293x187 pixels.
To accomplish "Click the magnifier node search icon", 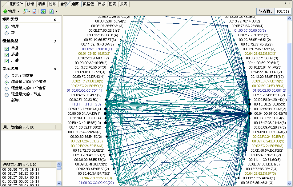I will tap(25, 11).
